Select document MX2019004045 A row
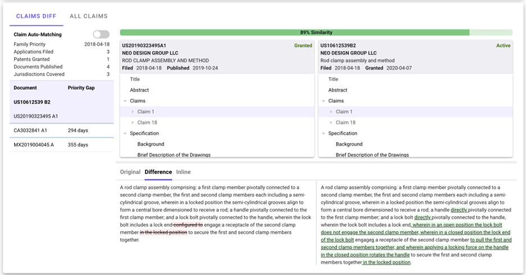This screenshot has width=526, height=275. coord(62,145)
